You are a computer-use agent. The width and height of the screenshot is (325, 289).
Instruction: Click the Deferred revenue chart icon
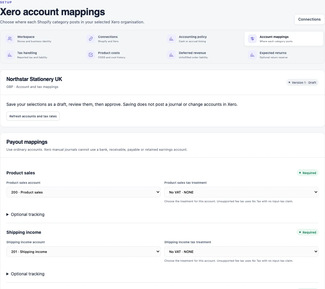[171, 55]
